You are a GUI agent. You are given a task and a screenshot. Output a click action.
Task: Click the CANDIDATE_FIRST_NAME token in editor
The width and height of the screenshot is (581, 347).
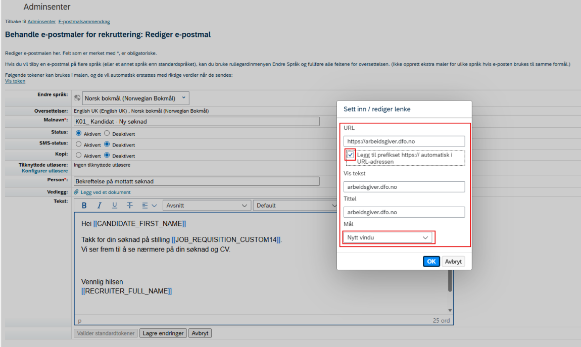click(139, 224)
